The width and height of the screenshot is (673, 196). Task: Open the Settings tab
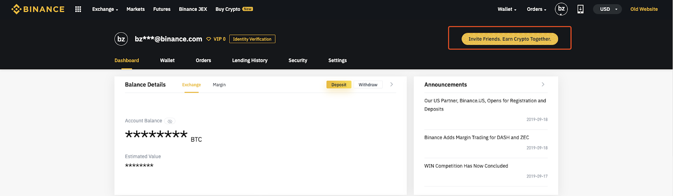pyautogui.click(x=338, y=60)
